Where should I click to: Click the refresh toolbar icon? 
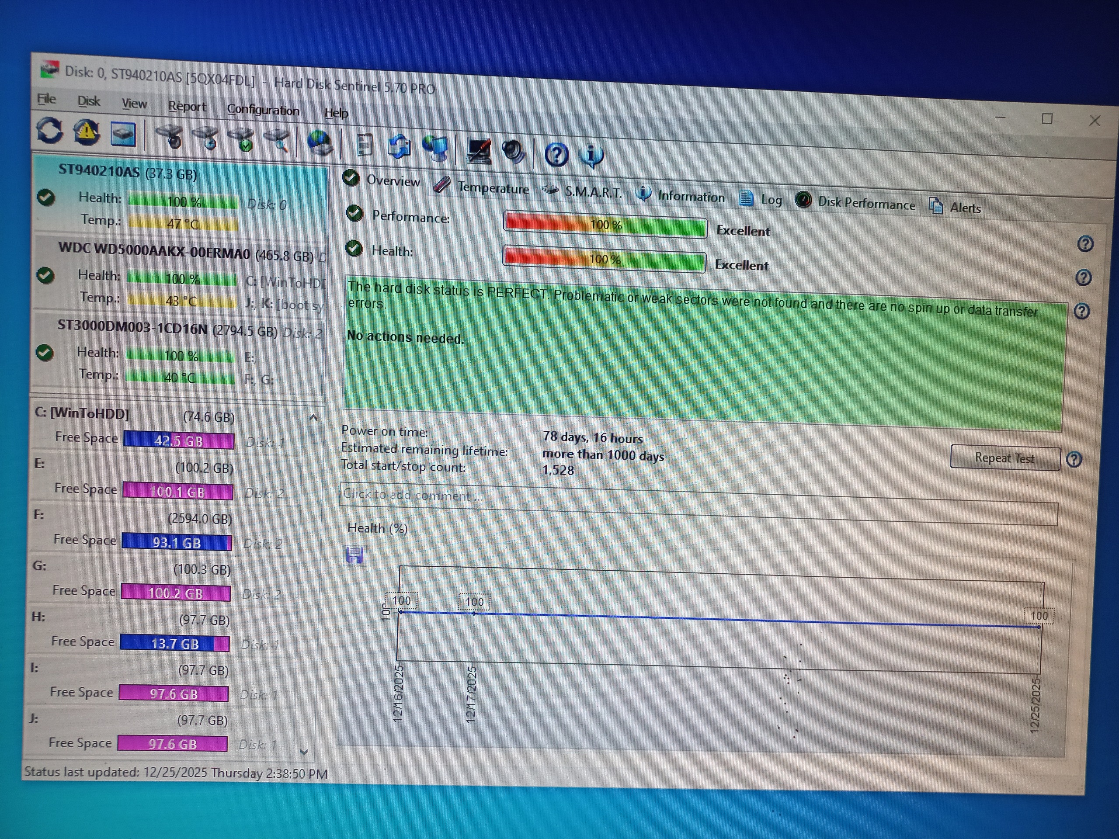click(49, 131)
